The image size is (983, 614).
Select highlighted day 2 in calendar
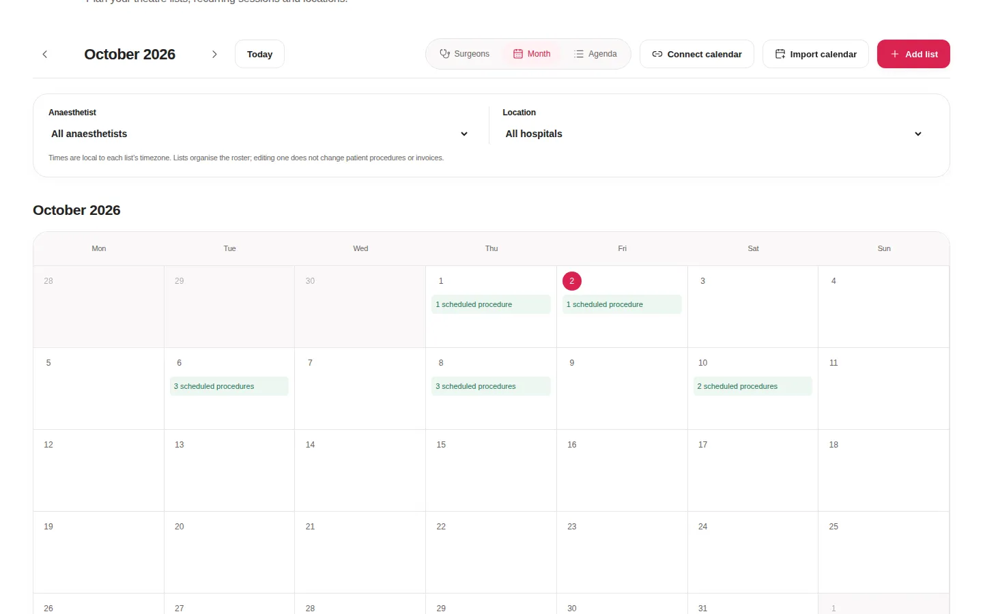click(x=572, y=281)
